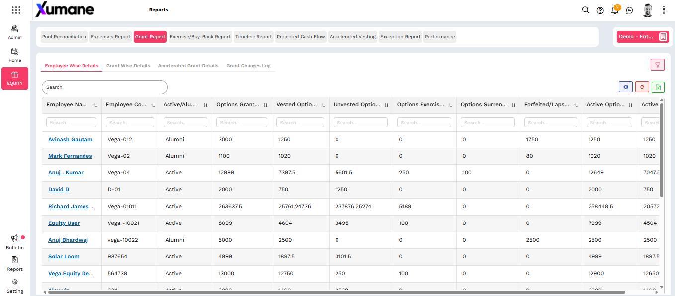Click the notifications bell icon
Viewport: 675px width, 296px height.
click(615, 10)
